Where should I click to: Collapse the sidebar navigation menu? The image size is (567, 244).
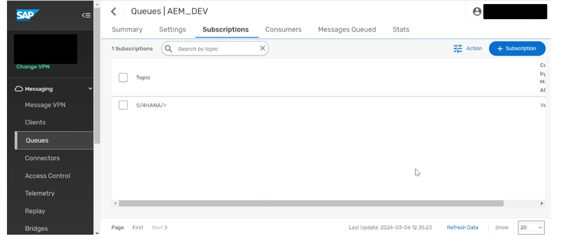[x=86, y=15]
